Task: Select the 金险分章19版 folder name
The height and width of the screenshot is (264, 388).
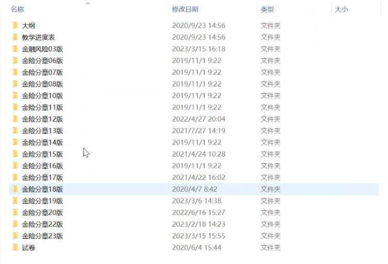Action: (x=42, y=201)
